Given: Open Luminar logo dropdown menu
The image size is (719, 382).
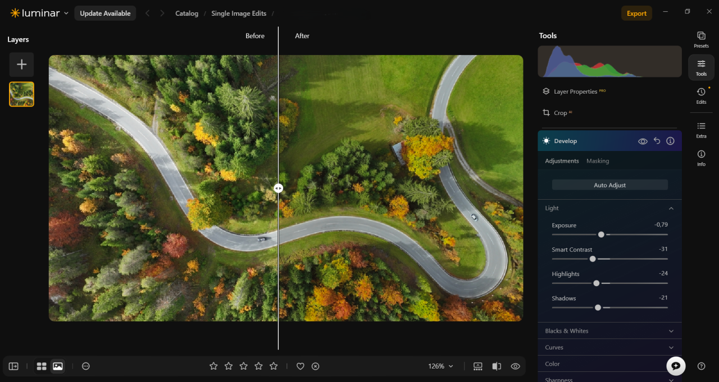Looking at the screenshot, I should coord(39,13).
